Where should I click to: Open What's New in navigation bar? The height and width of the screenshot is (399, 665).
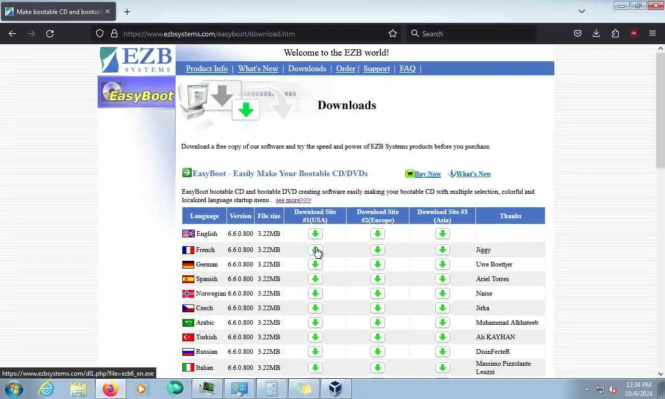click(258, 69)
